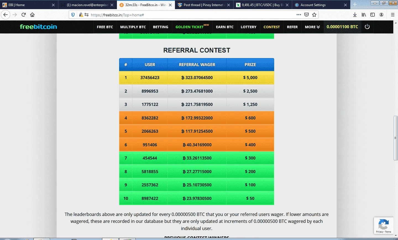
Task: Open the EARN BTC page
Action: coord(225,27)
